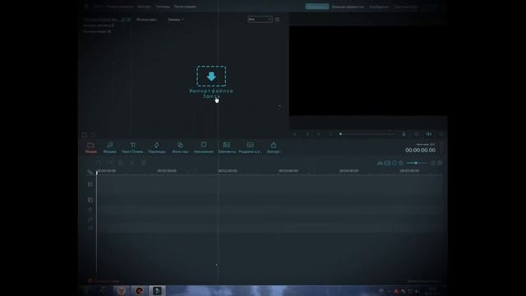Click the delete folder icon below media list
This screenshot has width=526, height=296.
94,135
